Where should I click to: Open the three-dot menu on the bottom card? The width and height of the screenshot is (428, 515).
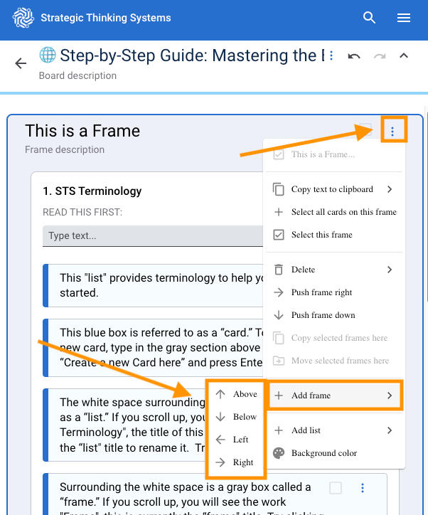coord(363,488)
